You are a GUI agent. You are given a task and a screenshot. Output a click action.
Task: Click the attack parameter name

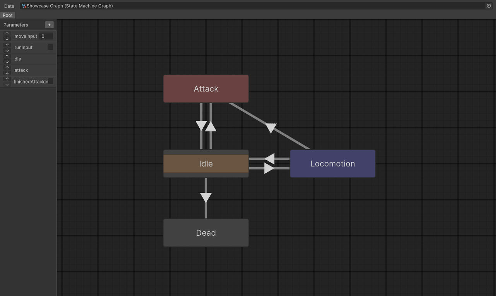(x=21, y=70)
